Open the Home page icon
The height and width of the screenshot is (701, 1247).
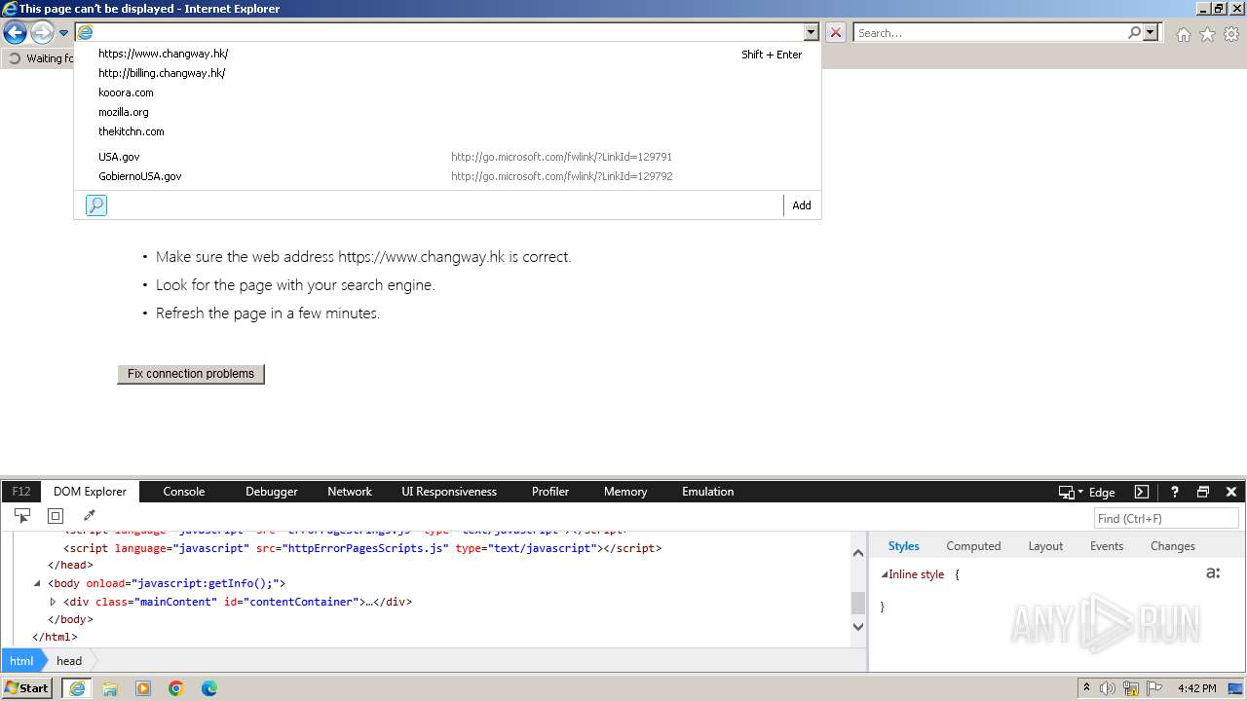tap(1183, 34)
